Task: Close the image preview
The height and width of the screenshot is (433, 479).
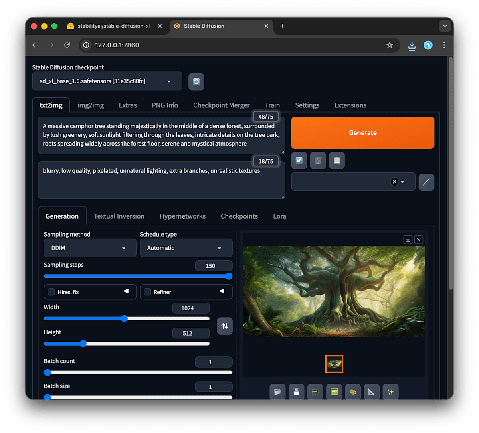Action: coord(418,239)
